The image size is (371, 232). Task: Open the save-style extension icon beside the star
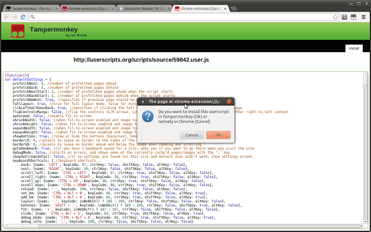click(x=344, y=17)
